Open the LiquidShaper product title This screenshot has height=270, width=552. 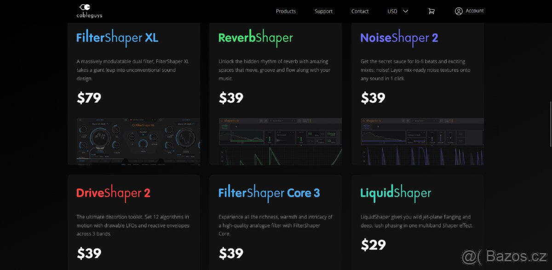tap(396, 193)
